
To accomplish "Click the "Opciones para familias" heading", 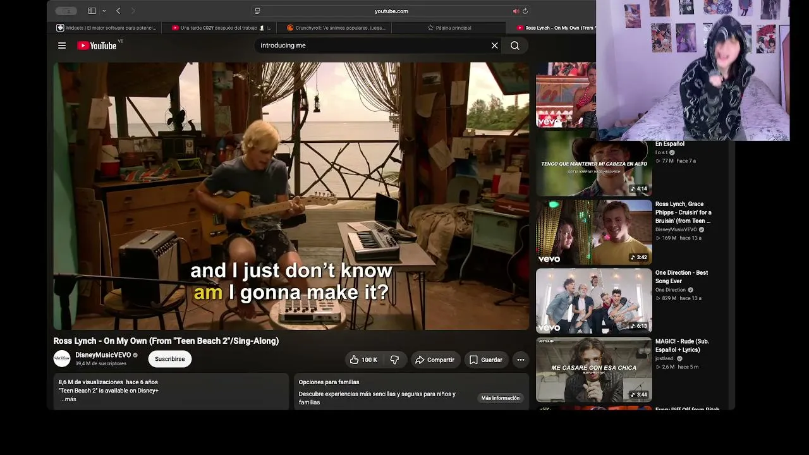I will (329, 382).
